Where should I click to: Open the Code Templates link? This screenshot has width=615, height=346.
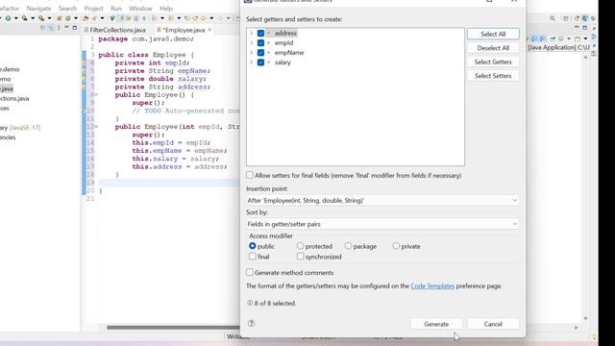(432, 286)
